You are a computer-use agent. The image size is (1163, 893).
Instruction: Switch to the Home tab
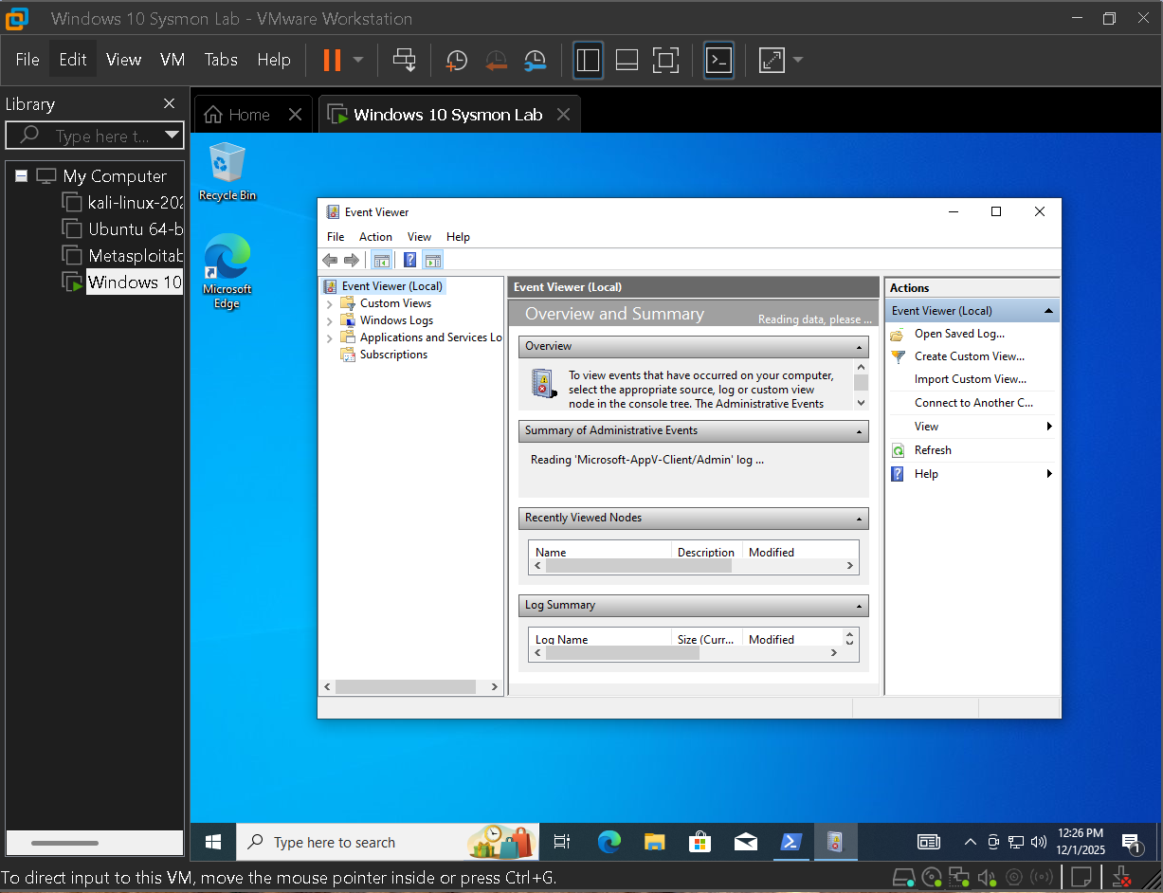click(245, 114)
